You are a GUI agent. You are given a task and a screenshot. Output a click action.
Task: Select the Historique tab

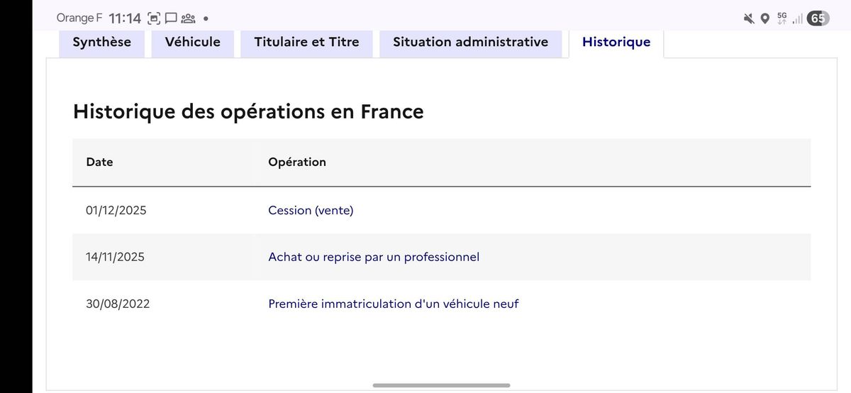pos(616,42)
